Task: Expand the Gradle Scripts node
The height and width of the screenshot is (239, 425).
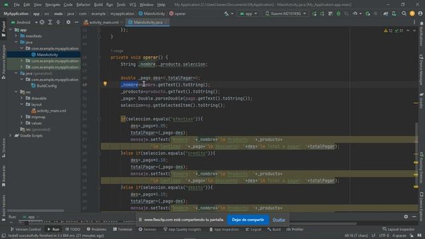Action: point(11,135)
